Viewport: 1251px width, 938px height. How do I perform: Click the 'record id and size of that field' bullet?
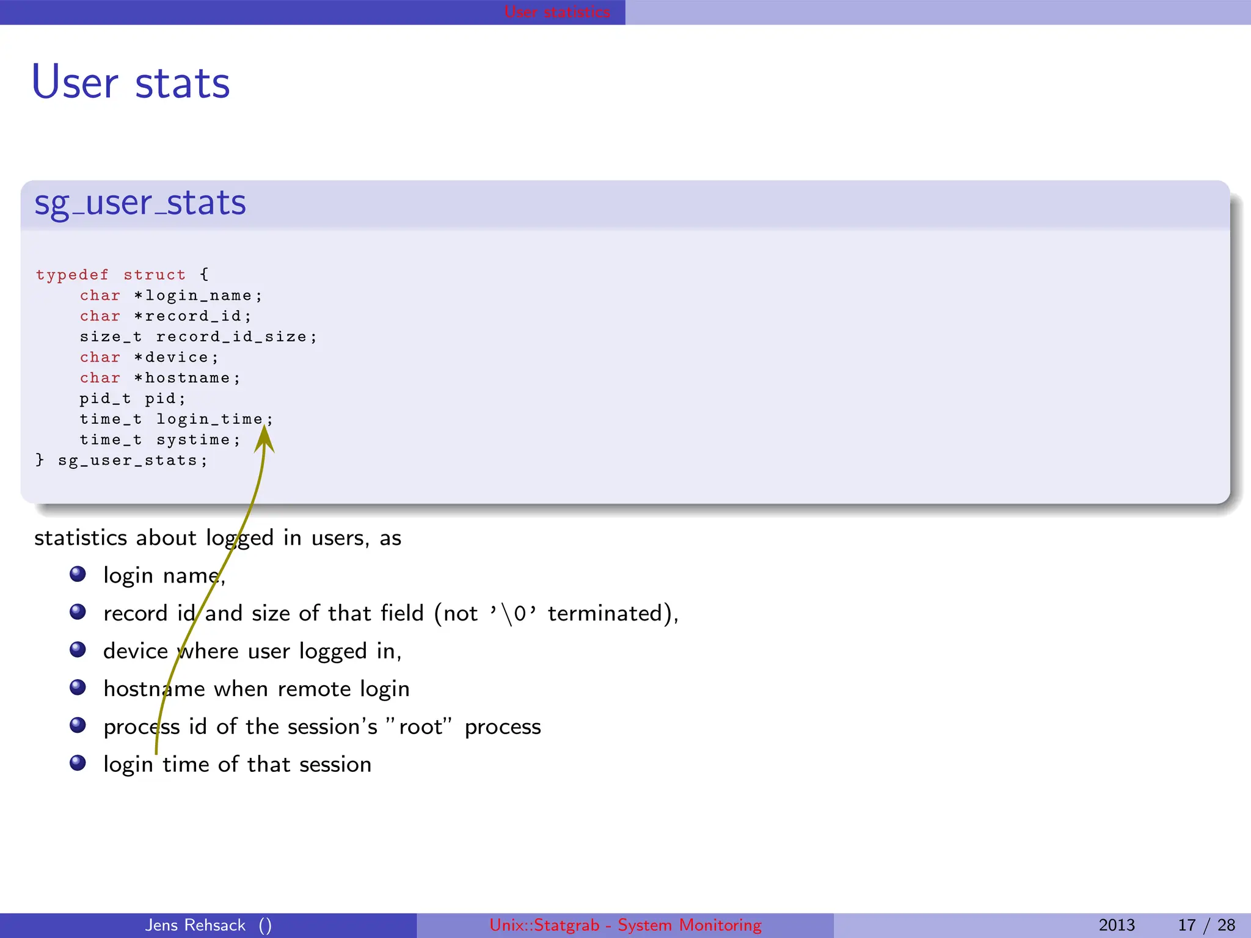pos(391,613)
